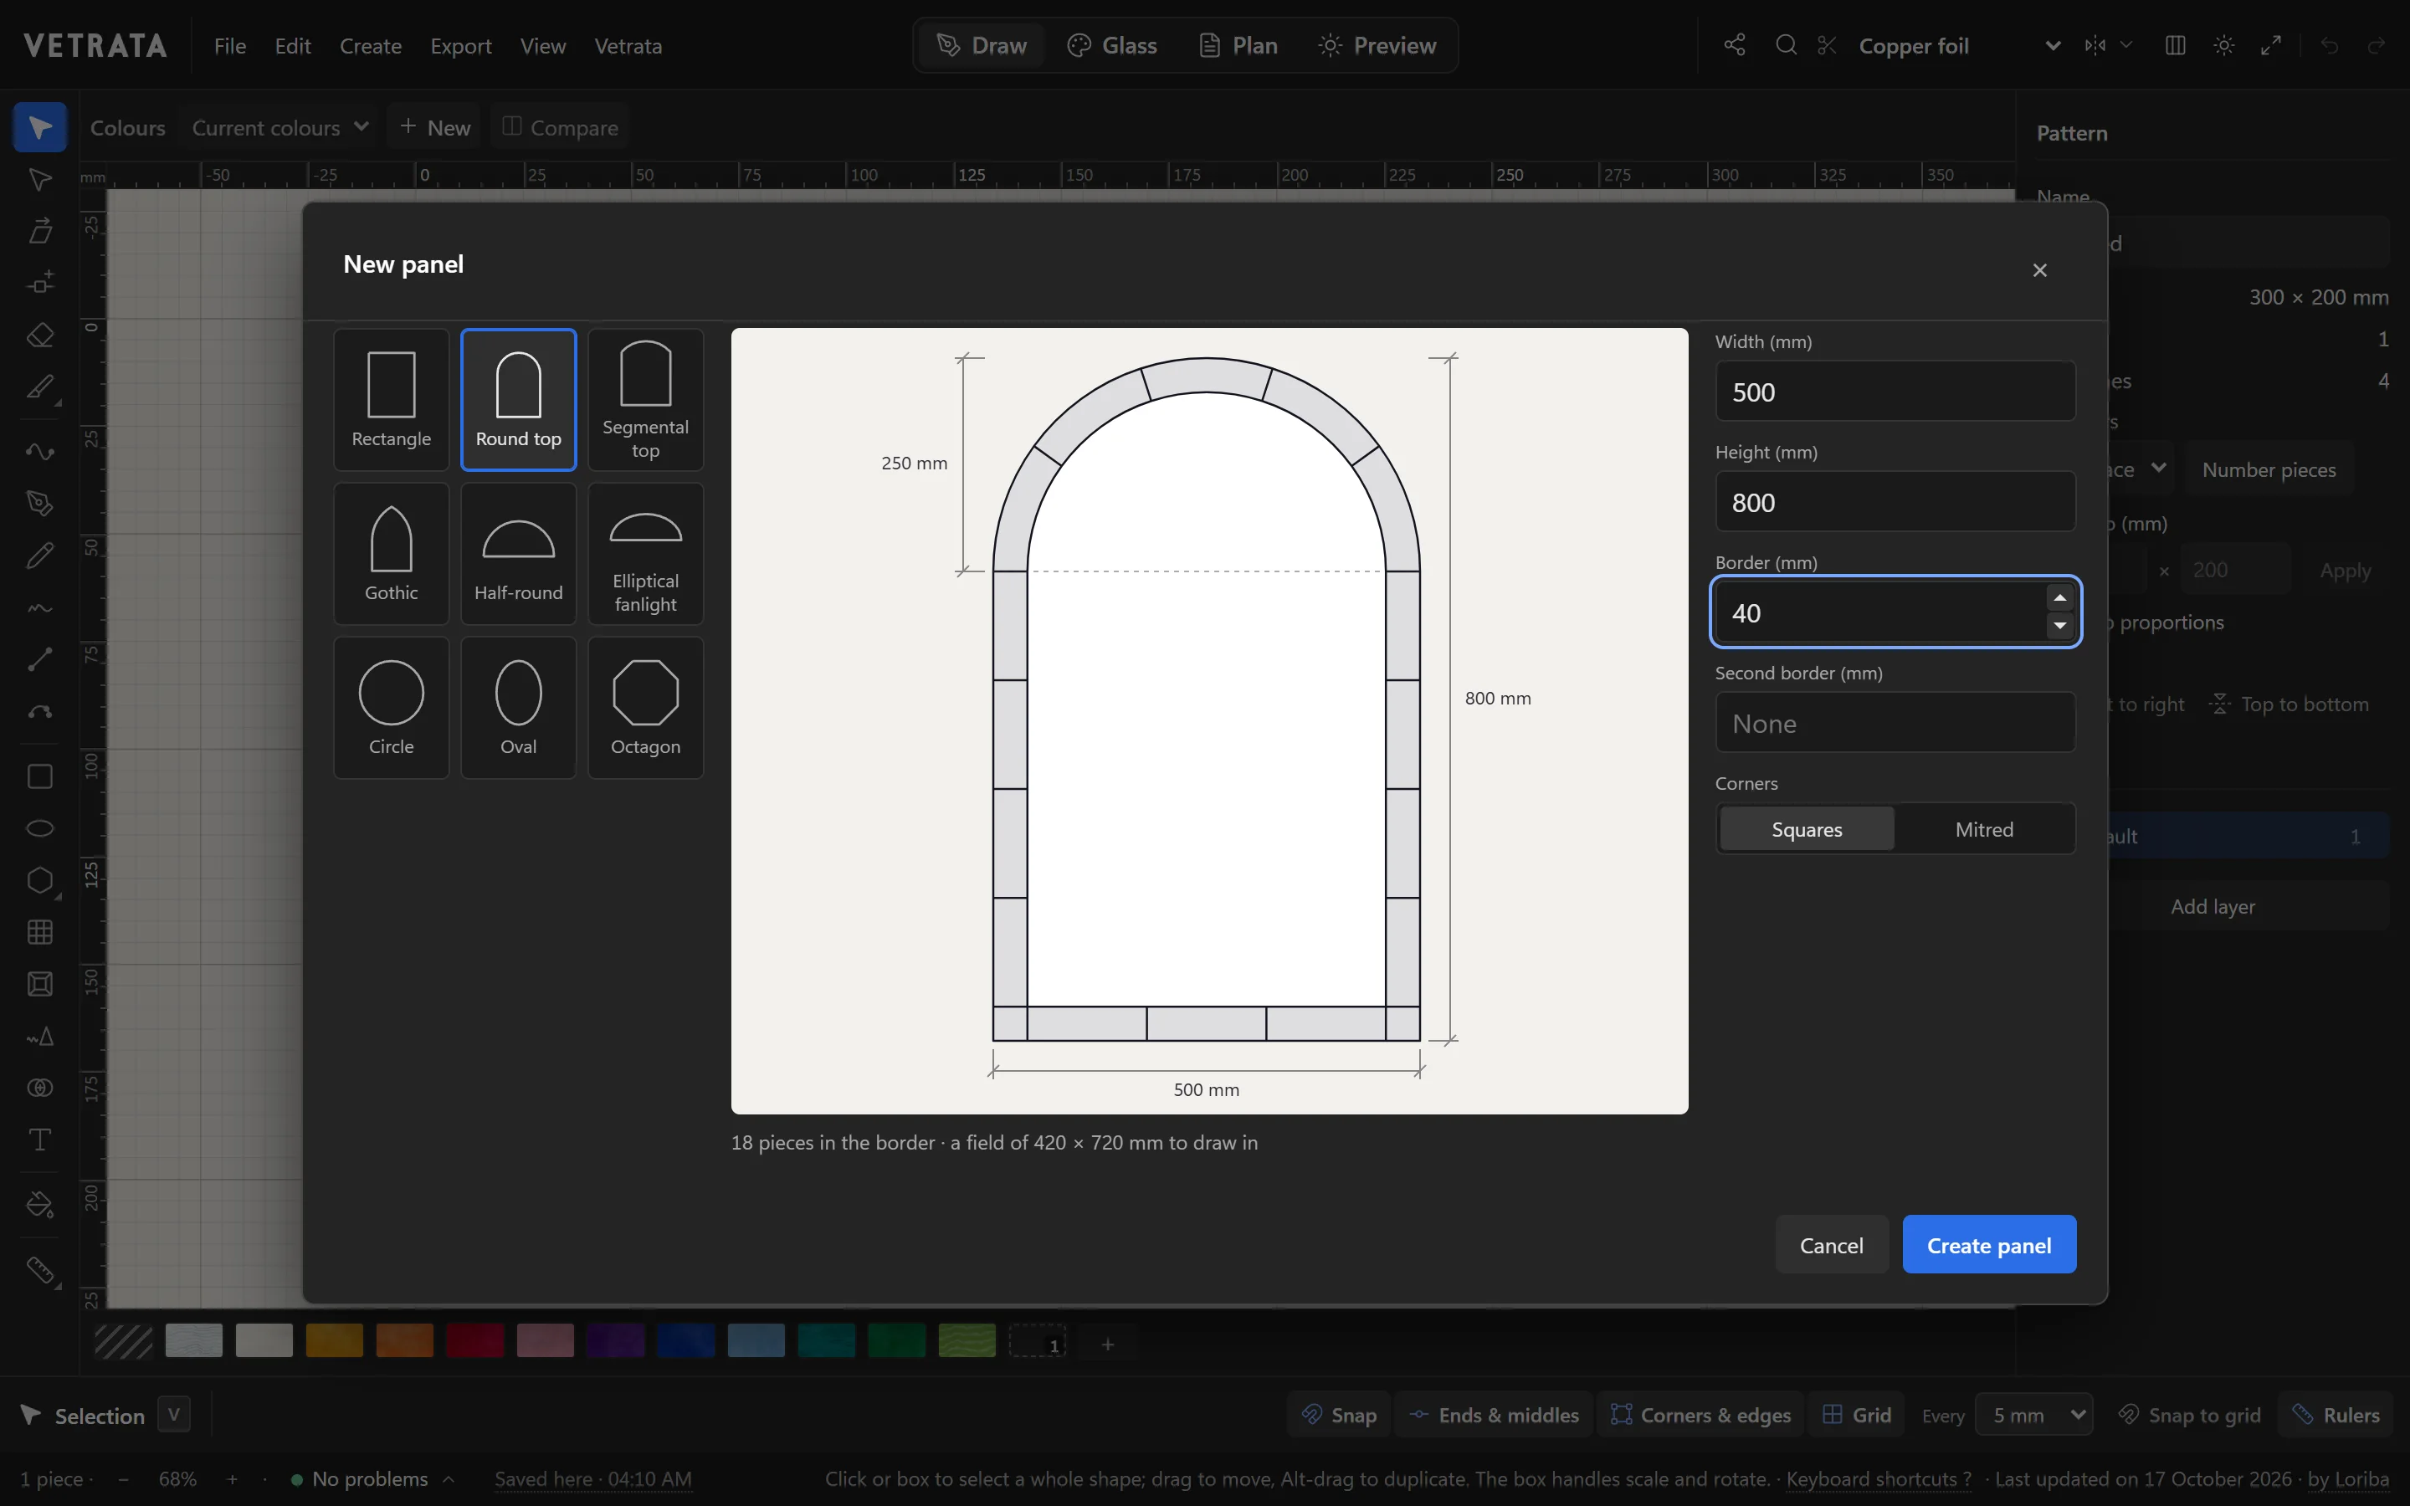Pick the Text tool
2410x1506 pixels.
tap(40, 1140)
